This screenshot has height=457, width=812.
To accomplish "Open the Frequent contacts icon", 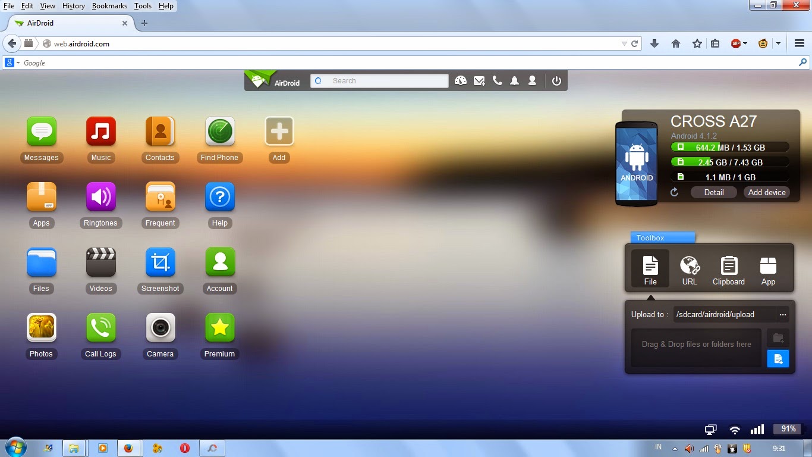I will tap(160, 196).
